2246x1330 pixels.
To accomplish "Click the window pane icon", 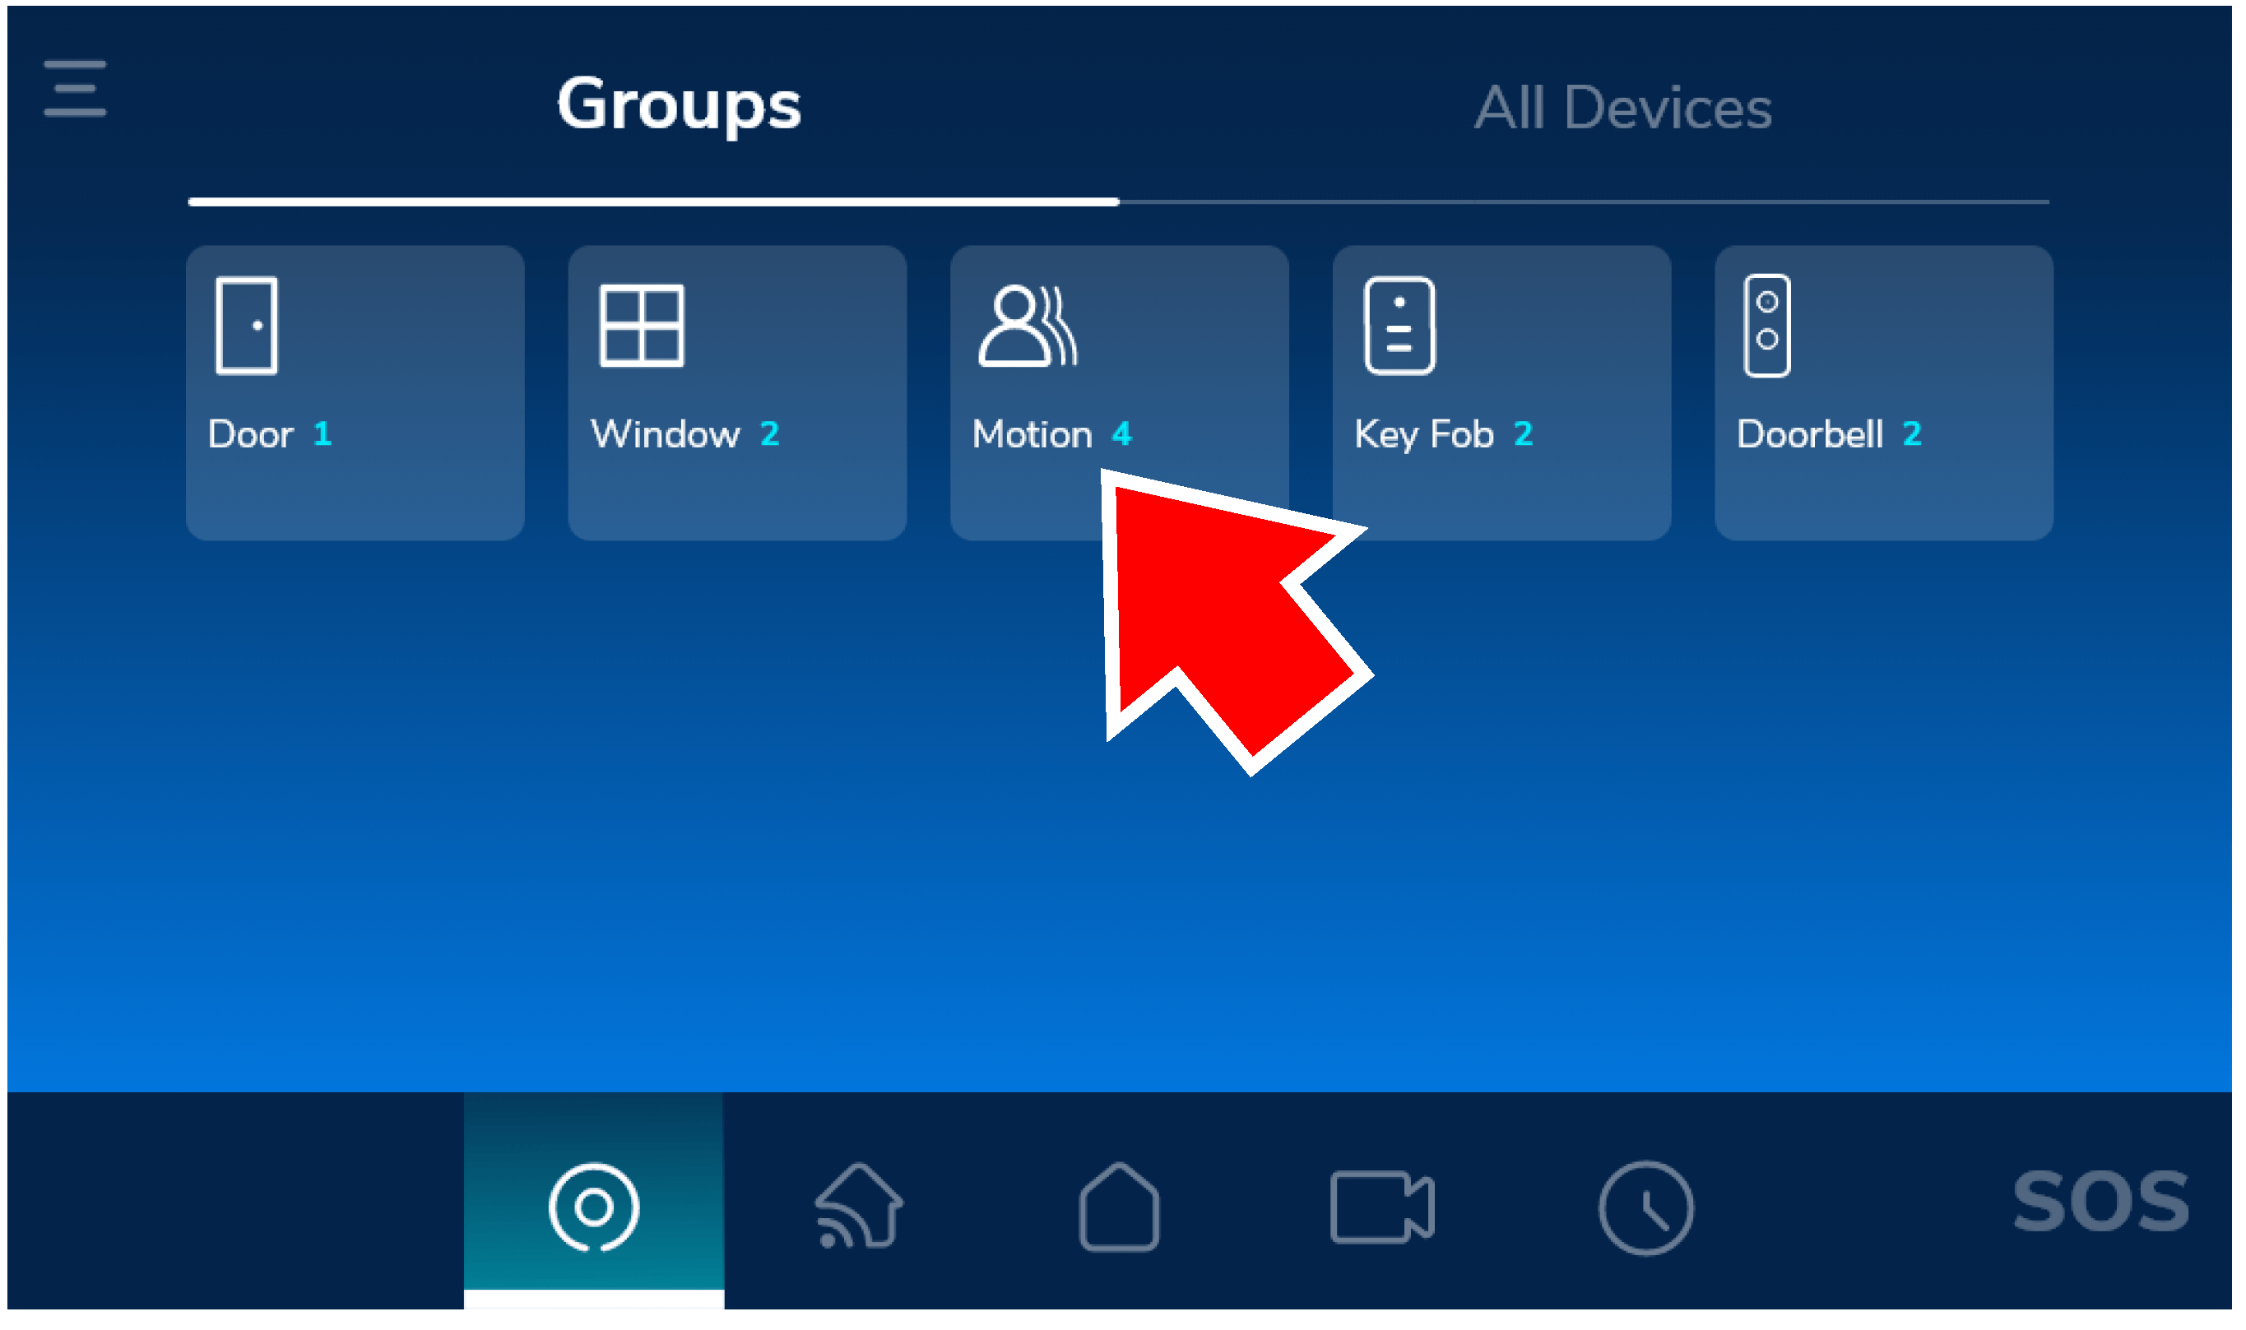I will 642,327.
